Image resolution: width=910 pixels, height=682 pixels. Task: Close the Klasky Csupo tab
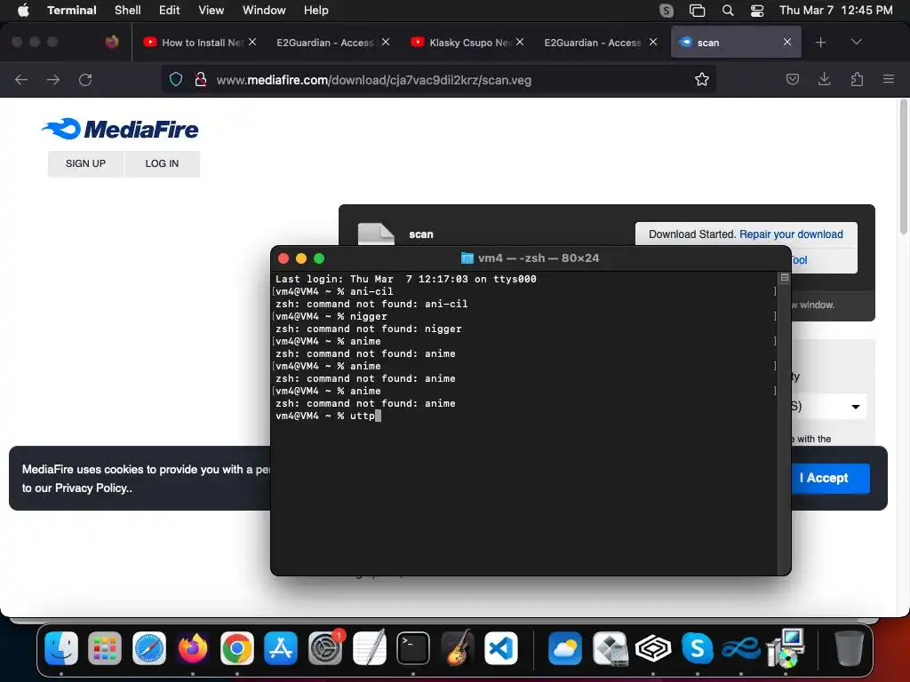click(x=520, y=42)
